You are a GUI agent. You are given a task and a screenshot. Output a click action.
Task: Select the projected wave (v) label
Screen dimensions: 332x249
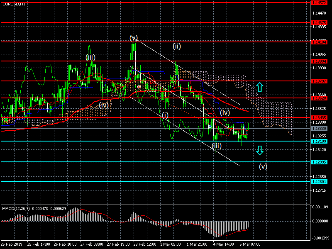point(263,167)
